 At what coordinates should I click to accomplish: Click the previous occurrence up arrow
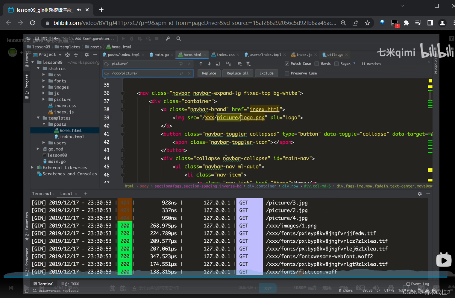pyautogui.click(x=201, y=64)
